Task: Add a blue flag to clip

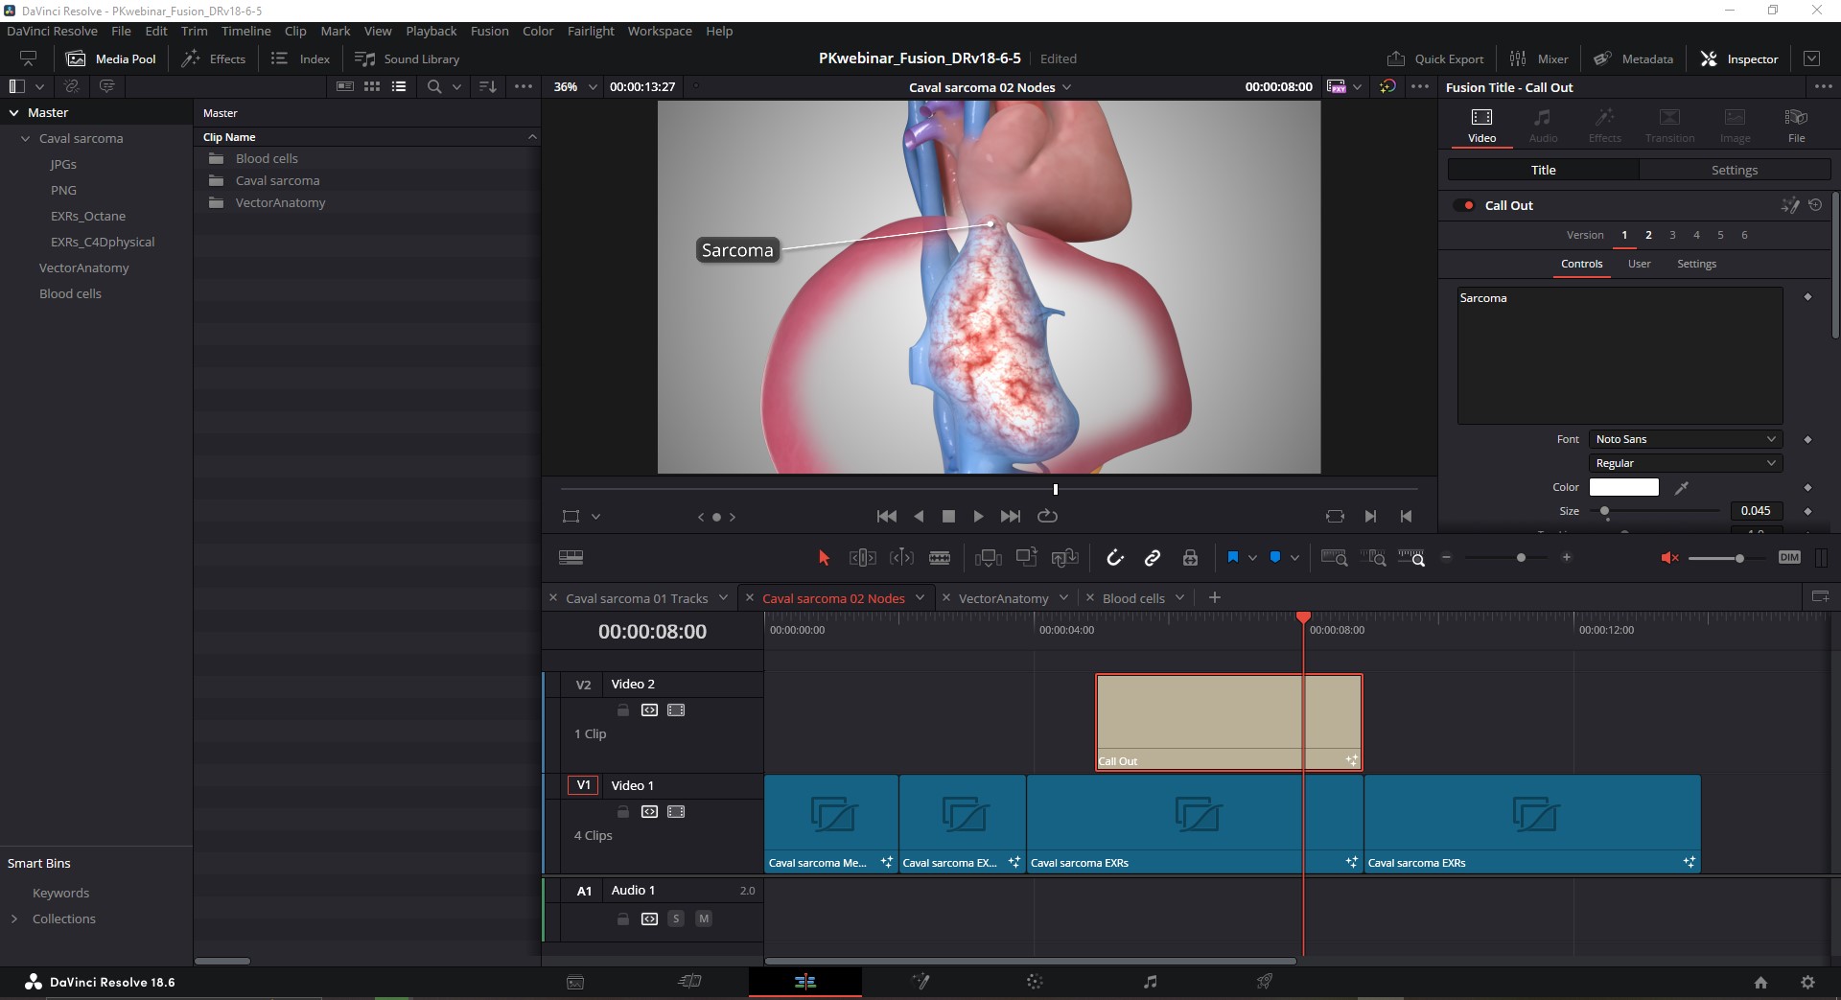Action: 1233,557
